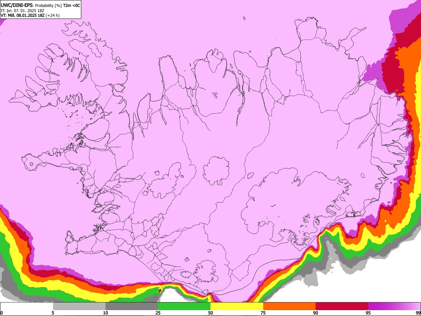Image resolution: width=421 pixels, height=316 pixels.
Task: Click the dark gray 10-25 legend swatch
Action: coord(132,306)
